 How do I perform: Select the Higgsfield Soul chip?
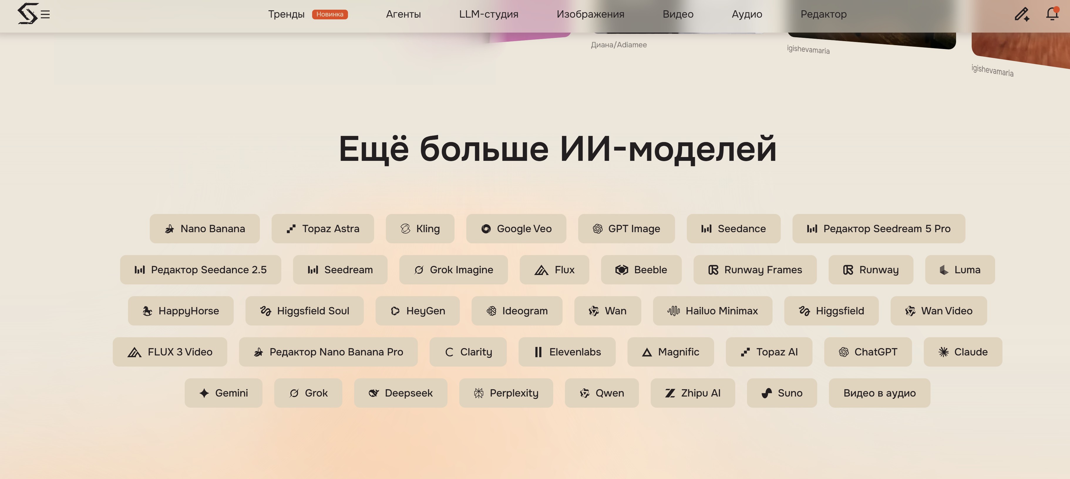pyautogui.click(x=304, y=311)
